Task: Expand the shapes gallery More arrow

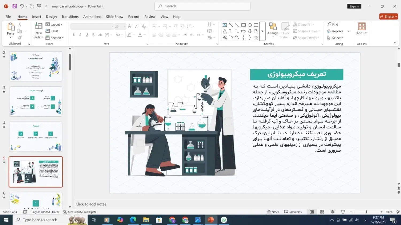Action: tap(263, 31)
